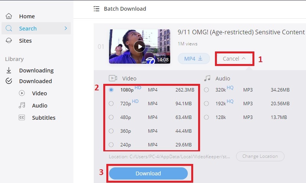This screenshot has width=306, height=183.
Task: Pick the 128k MP3 audio option
Action: tap(206, 117)
